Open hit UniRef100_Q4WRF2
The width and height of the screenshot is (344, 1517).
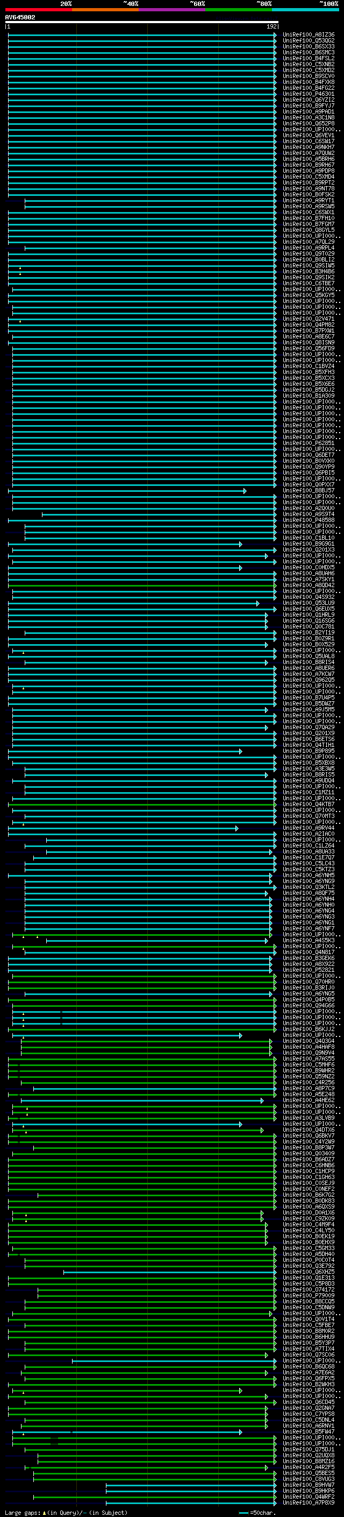coord(309,1497)
